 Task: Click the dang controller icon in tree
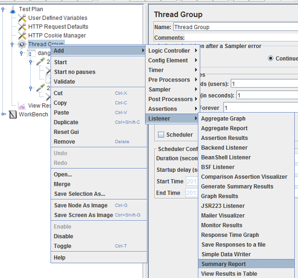pos(31,53)
